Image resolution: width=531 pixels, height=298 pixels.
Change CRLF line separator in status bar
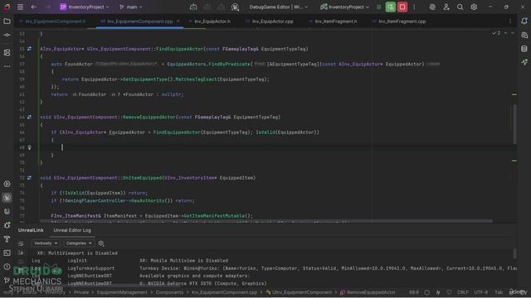463,292
